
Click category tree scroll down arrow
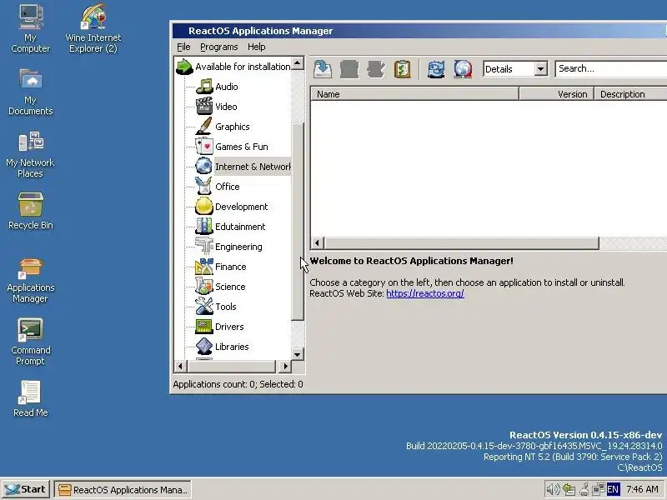(x=298, y=353)
